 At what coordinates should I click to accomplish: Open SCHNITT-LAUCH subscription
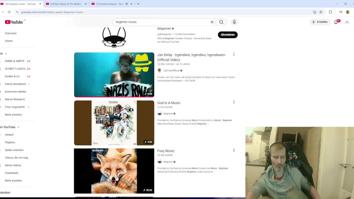tap(15, 69)
